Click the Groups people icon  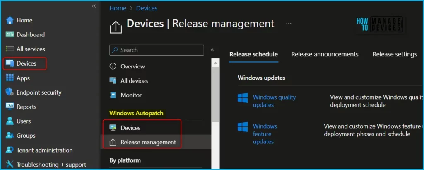point(10,135)
